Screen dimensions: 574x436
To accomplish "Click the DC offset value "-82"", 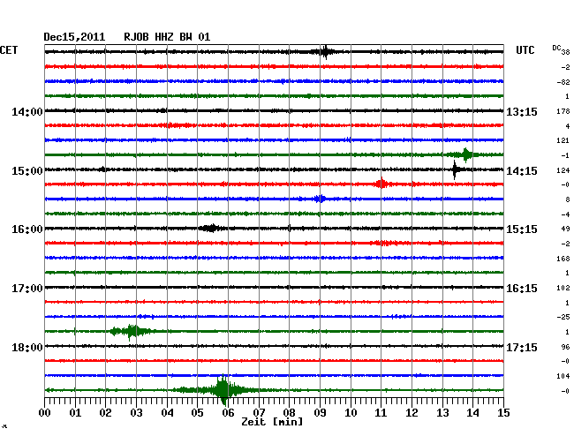I will (x=563, y=82).
